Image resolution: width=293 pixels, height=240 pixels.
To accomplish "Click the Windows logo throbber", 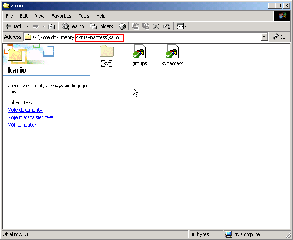I will tap(282, 16).
